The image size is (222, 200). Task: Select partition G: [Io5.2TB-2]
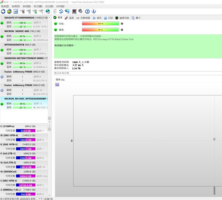pos(24,165)
